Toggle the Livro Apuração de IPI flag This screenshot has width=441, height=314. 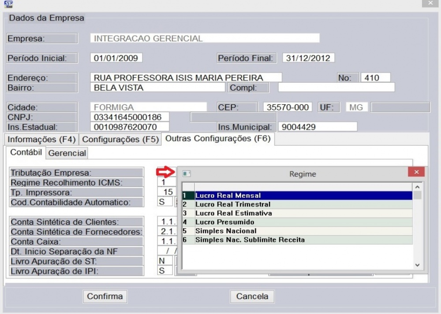click(164, 270)
